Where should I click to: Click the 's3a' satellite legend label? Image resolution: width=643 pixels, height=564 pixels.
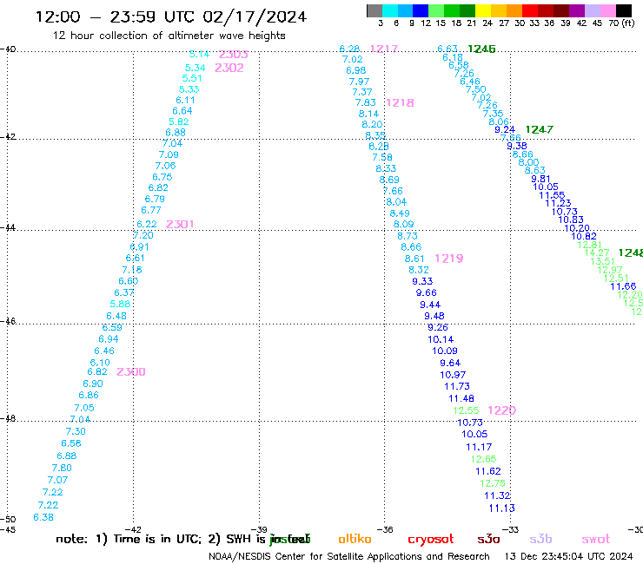point(488,539)
